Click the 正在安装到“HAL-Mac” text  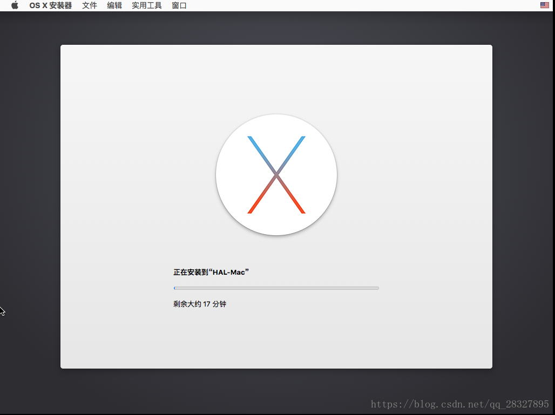pos(211,272)
